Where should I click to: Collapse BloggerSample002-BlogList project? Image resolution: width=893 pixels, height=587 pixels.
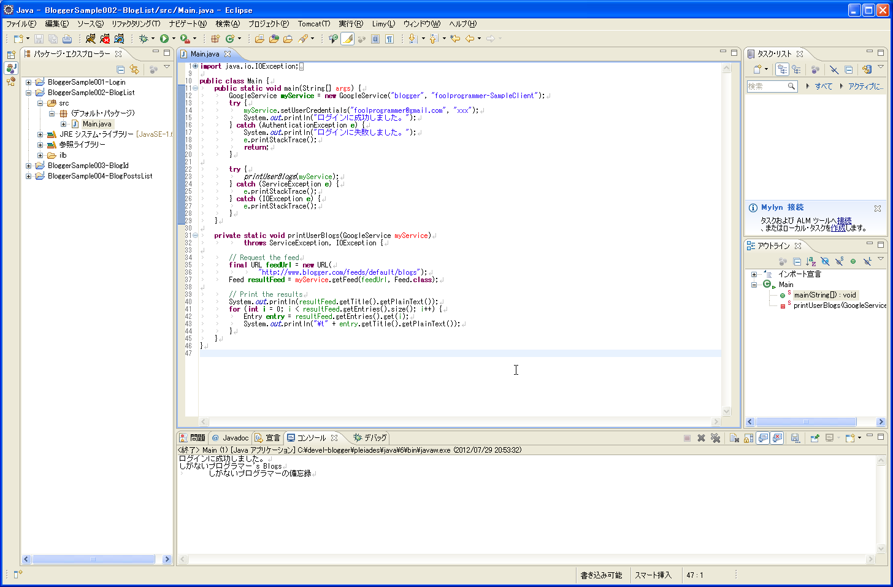click(x=28, y=93)
